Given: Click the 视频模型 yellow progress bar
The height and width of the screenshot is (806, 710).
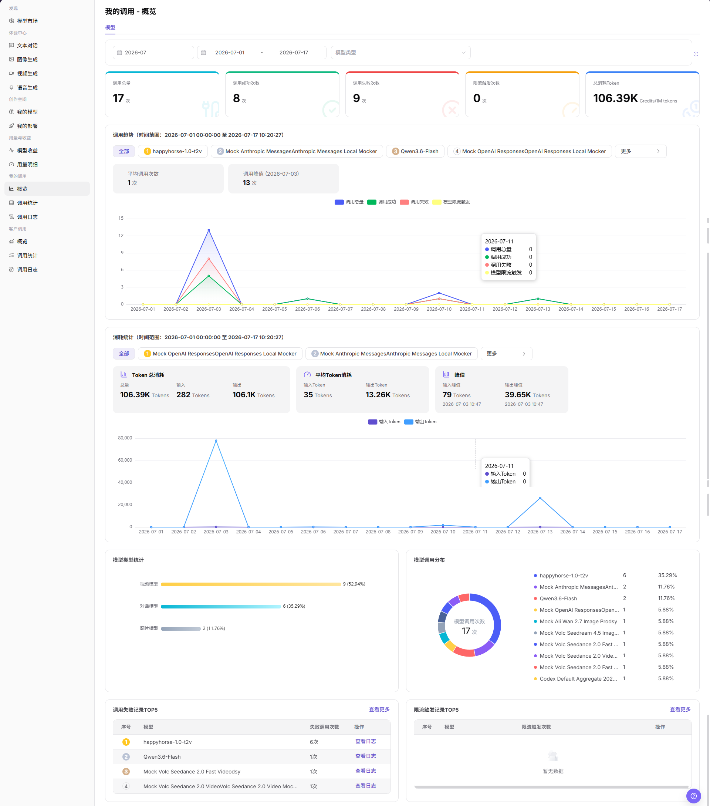Looking at the screenshot, I should point(251,584).
